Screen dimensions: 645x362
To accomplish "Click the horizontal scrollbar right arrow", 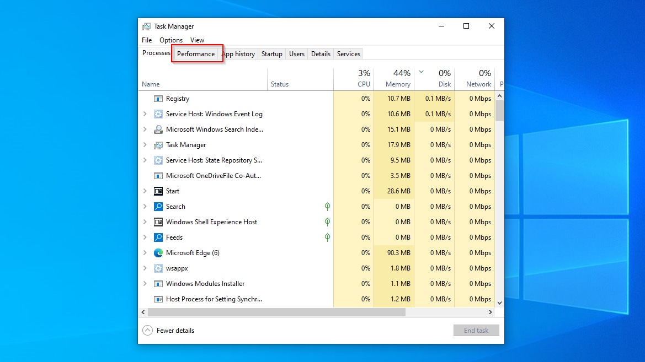I will [491, 312].
